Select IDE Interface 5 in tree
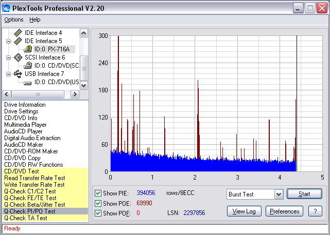The height and width of the screenshot is (235, 330). pos(43,41)
